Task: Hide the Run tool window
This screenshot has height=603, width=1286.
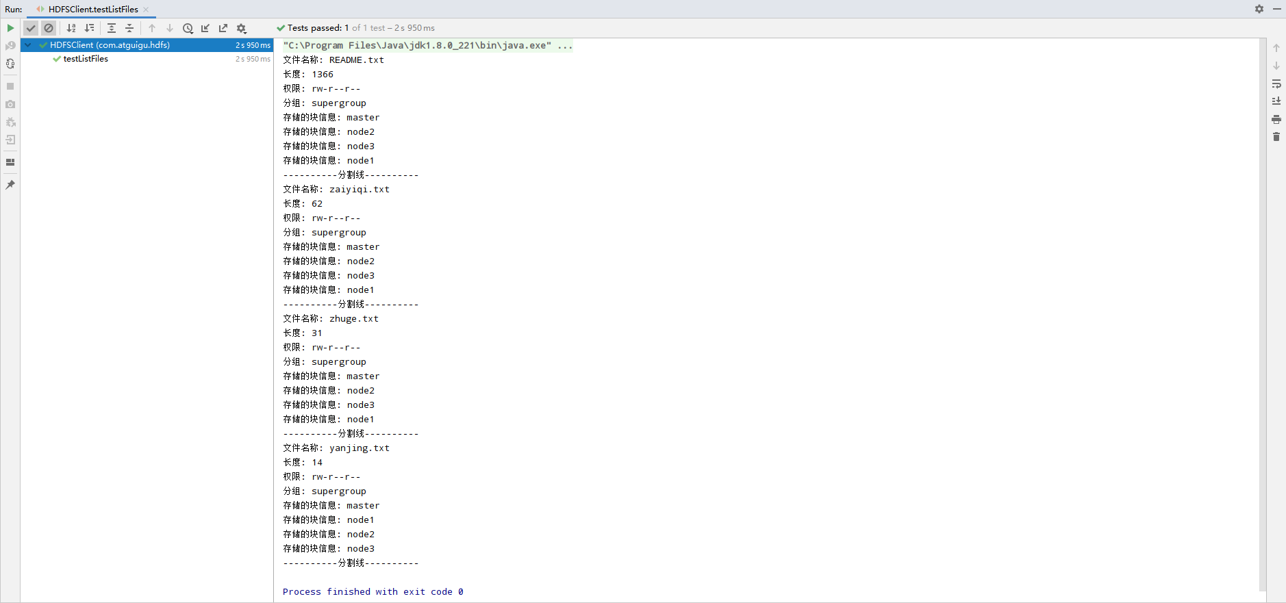Action: click(1277, 9)
